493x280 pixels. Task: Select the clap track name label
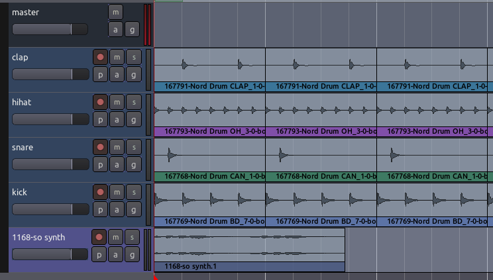pyautogui.click(x=20, y=58)
